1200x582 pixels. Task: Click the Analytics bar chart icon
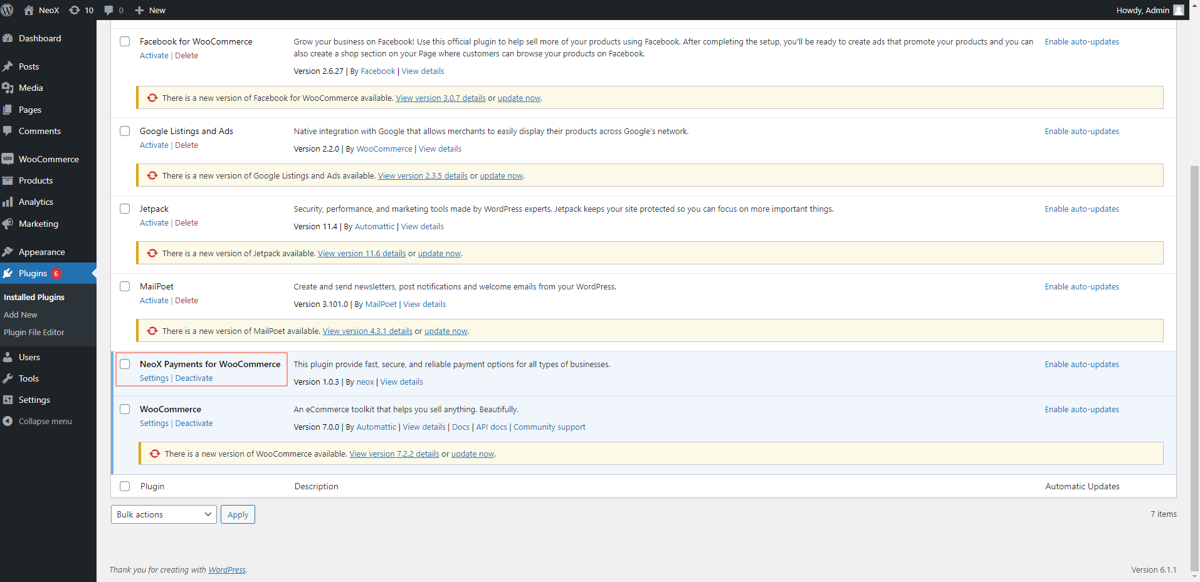8,202
